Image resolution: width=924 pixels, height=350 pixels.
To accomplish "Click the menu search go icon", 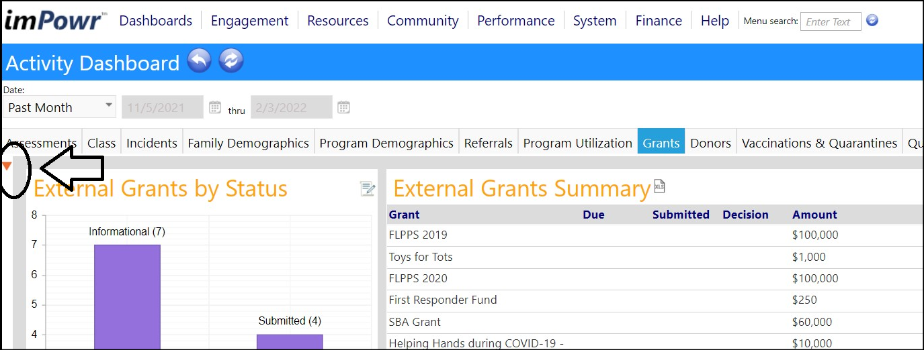I will coord(872,21).
